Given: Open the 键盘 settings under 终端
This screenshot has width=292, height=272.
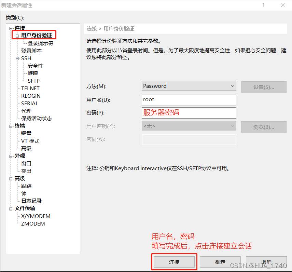Looking at the screenshot, I should click(x=26, y=133).
